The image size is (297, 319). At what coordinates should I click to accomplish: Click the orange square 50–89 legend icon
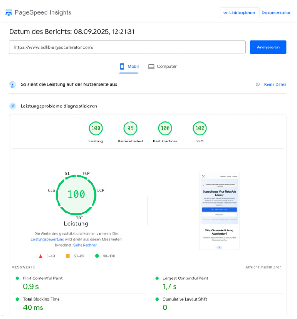pyautogui.click(x=68, y=256)
